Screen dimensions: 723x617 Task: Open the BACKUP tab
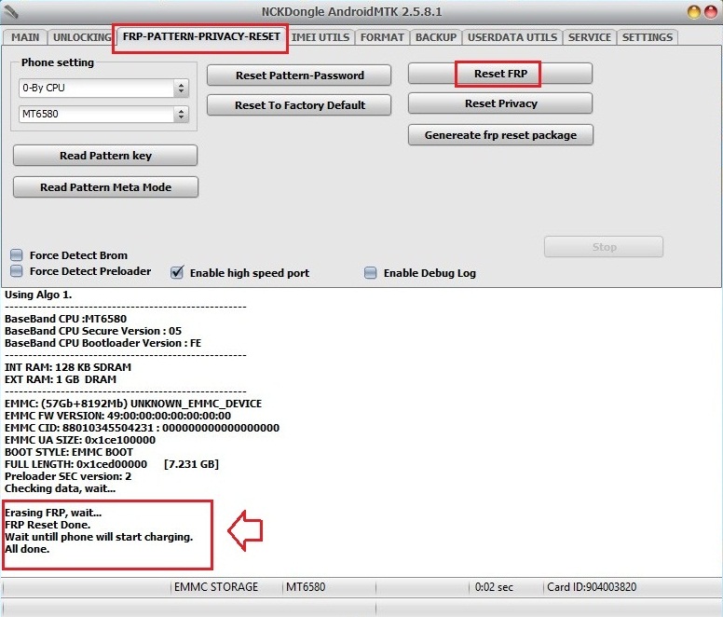pyautogui.click(x=436, y=37)
